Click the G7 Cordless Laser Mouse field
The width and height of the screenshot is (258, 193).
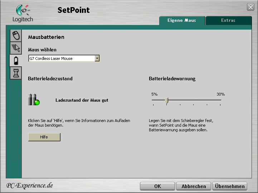(64, 58)
